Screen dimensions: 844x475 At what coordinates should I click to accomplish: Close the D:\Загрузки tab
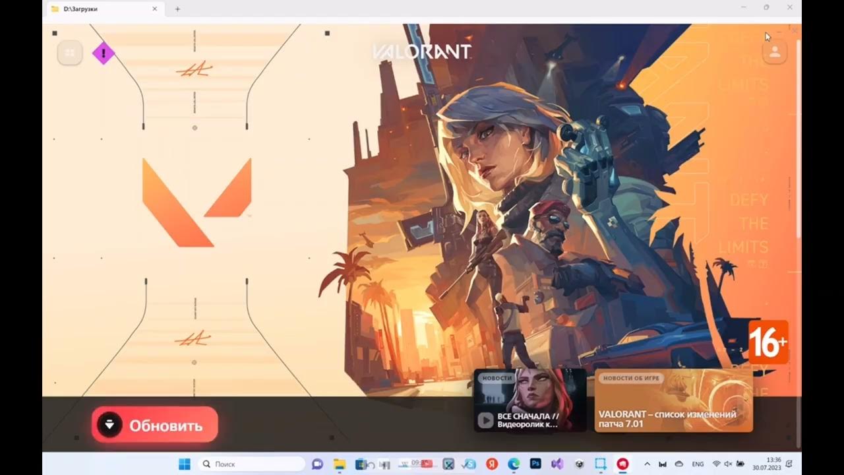pos(155,9)
